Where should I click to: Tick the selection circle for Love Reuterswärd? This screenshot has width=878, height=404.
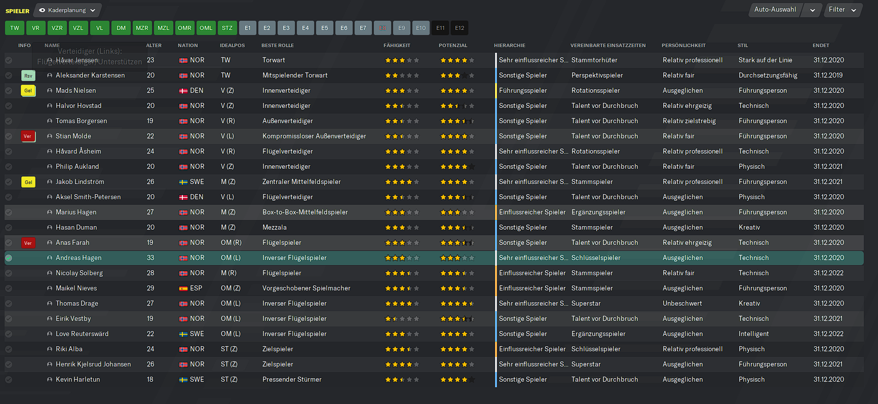point(9,334)
